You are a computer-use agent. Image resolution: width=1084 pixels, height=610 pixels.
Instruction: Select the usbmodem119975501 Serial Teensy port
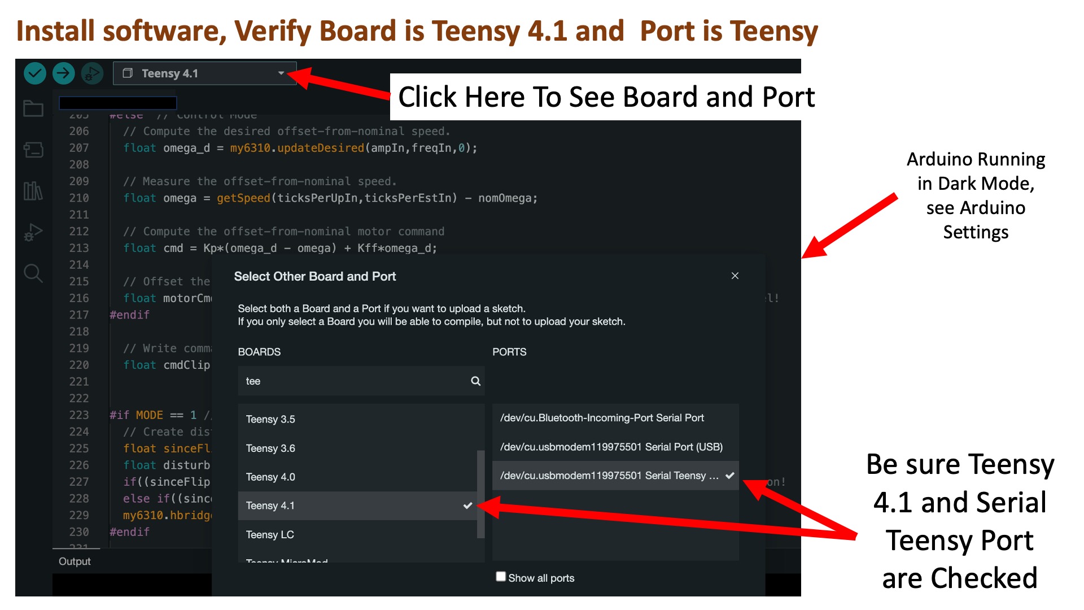(x=610, y=476)
